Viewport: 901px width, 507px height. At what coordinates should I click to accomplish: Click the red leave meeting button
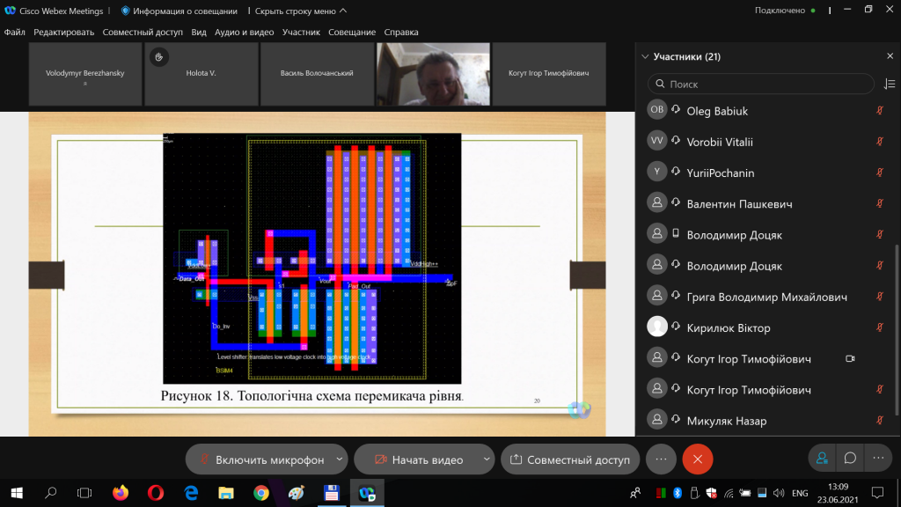pos(698,459)
